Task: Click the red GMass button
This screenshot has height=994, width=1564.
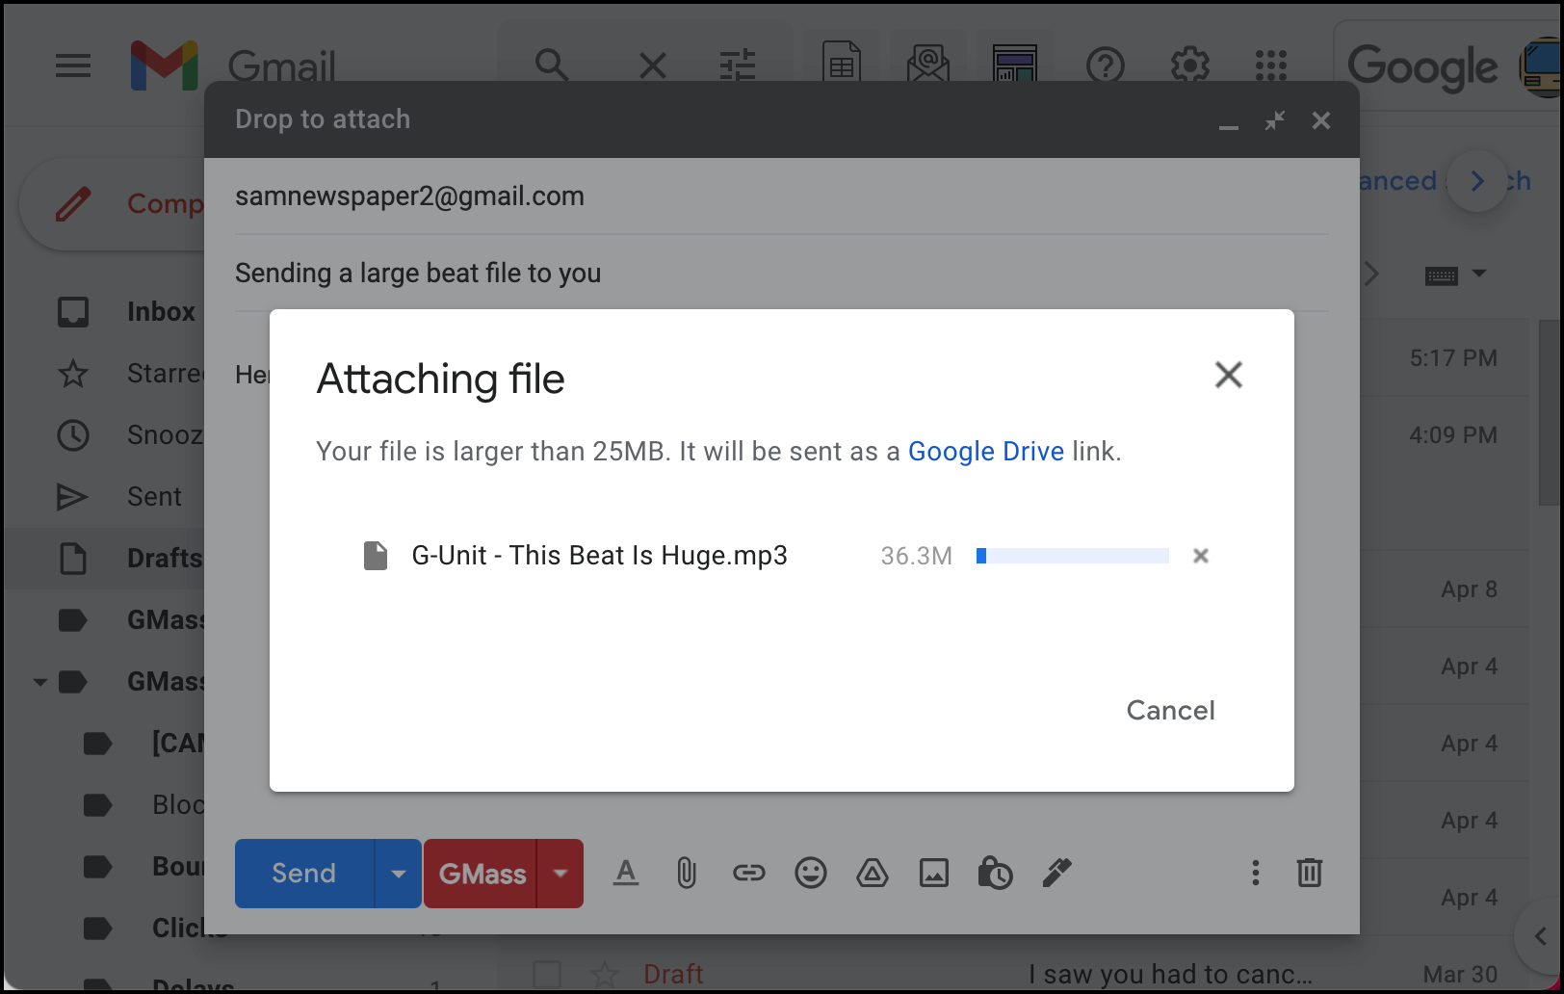Action: [x=482, y=874]
